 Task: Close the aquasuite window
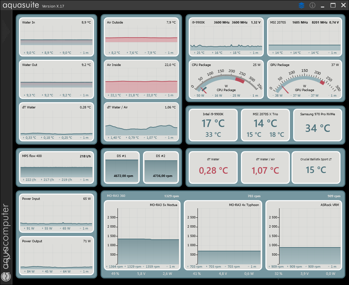coord(343,5)
